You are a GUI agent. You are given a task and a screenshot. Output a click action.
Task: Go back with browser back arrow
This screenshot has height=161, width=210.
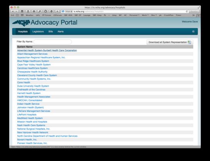[x=13, y=11]
